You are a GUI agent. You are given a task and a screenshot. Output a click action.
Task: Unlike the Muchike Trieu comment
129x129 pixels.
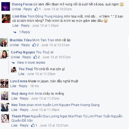pos(14,45)
